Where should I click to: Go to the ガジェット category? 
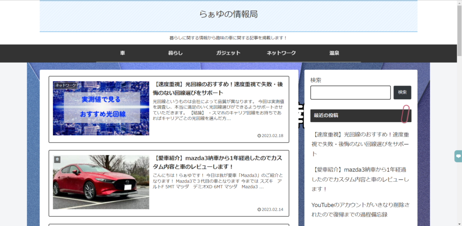coord(228,53)
